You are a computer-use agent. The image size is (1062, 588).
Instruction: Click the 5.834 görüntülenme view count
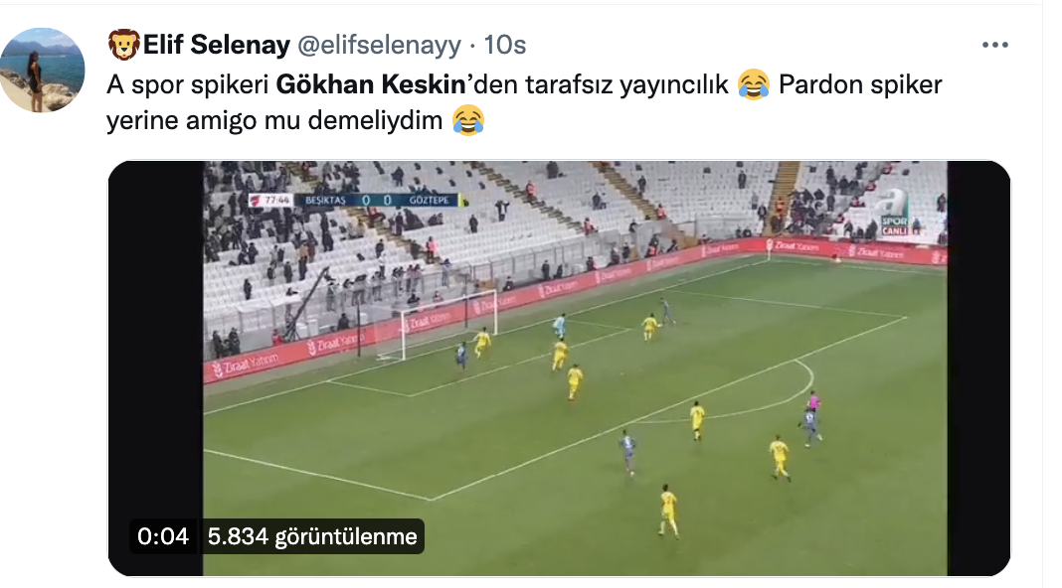tap(312, 536)
